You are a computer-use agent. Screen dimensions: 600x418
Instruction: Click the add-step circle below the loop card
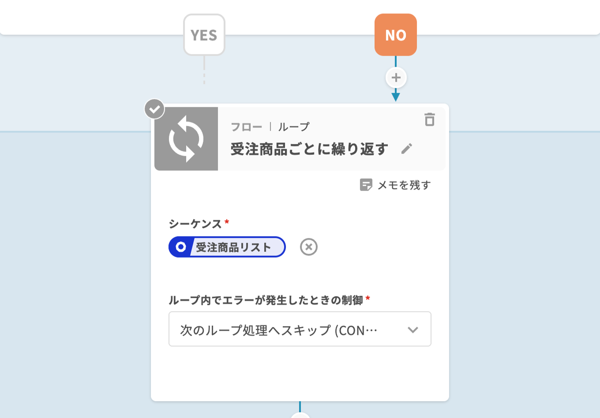[300, 416]
